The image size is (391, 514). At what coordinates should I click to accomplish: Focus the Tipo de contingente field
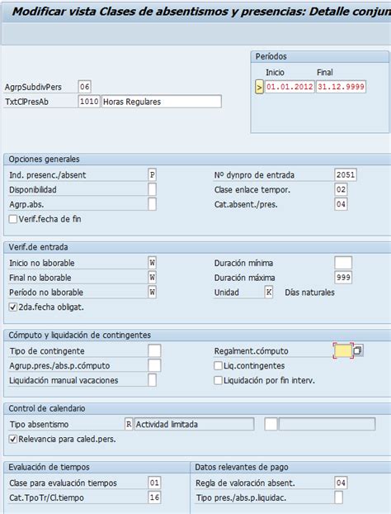pyautogui.click(x=154, y=350)
